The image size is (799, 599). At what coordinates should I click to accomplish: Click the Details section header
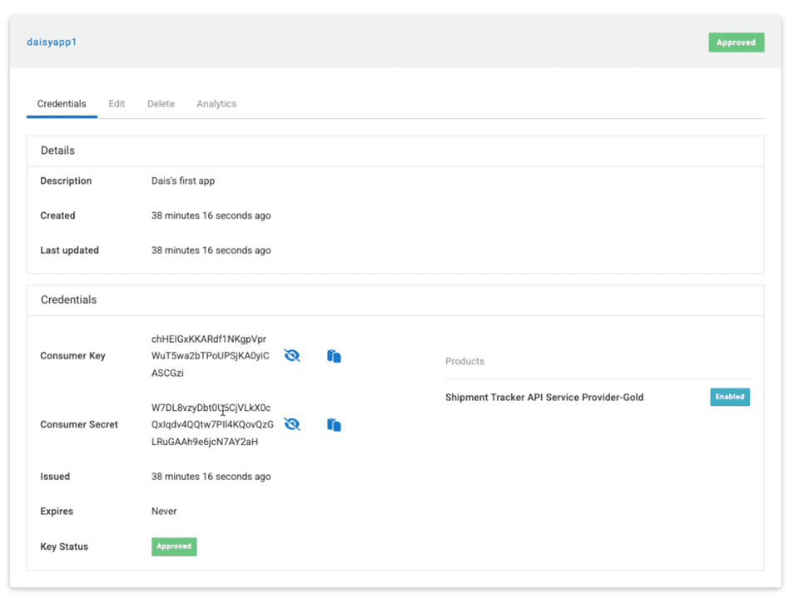coord(57,151)
